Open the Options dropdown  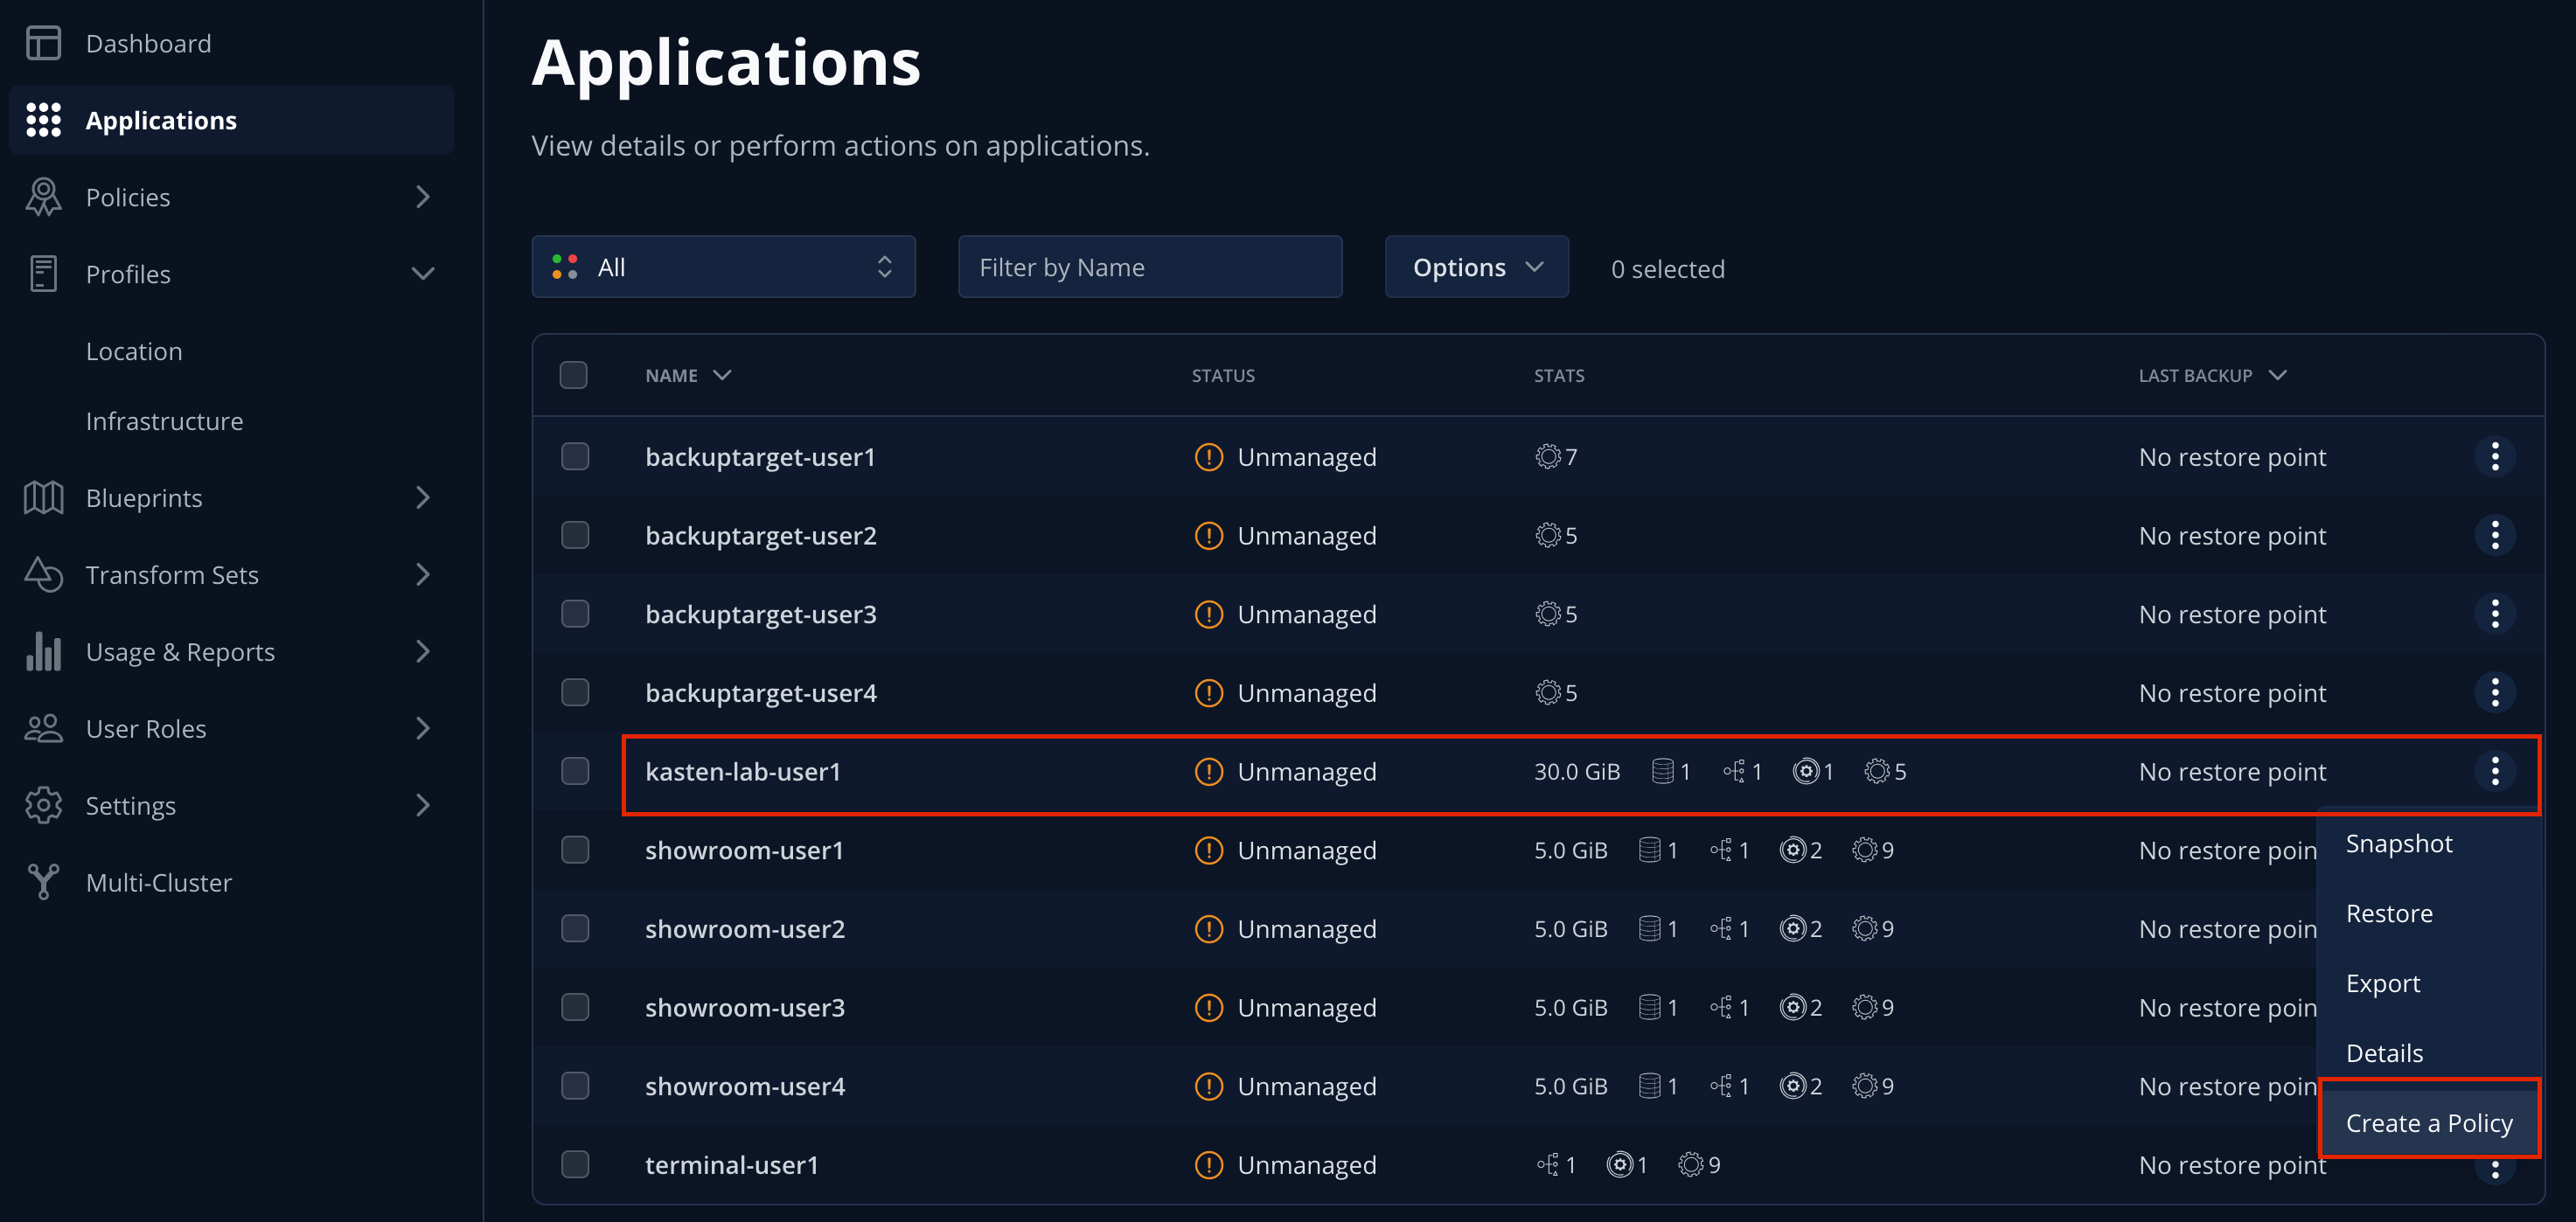point(1476,267)
